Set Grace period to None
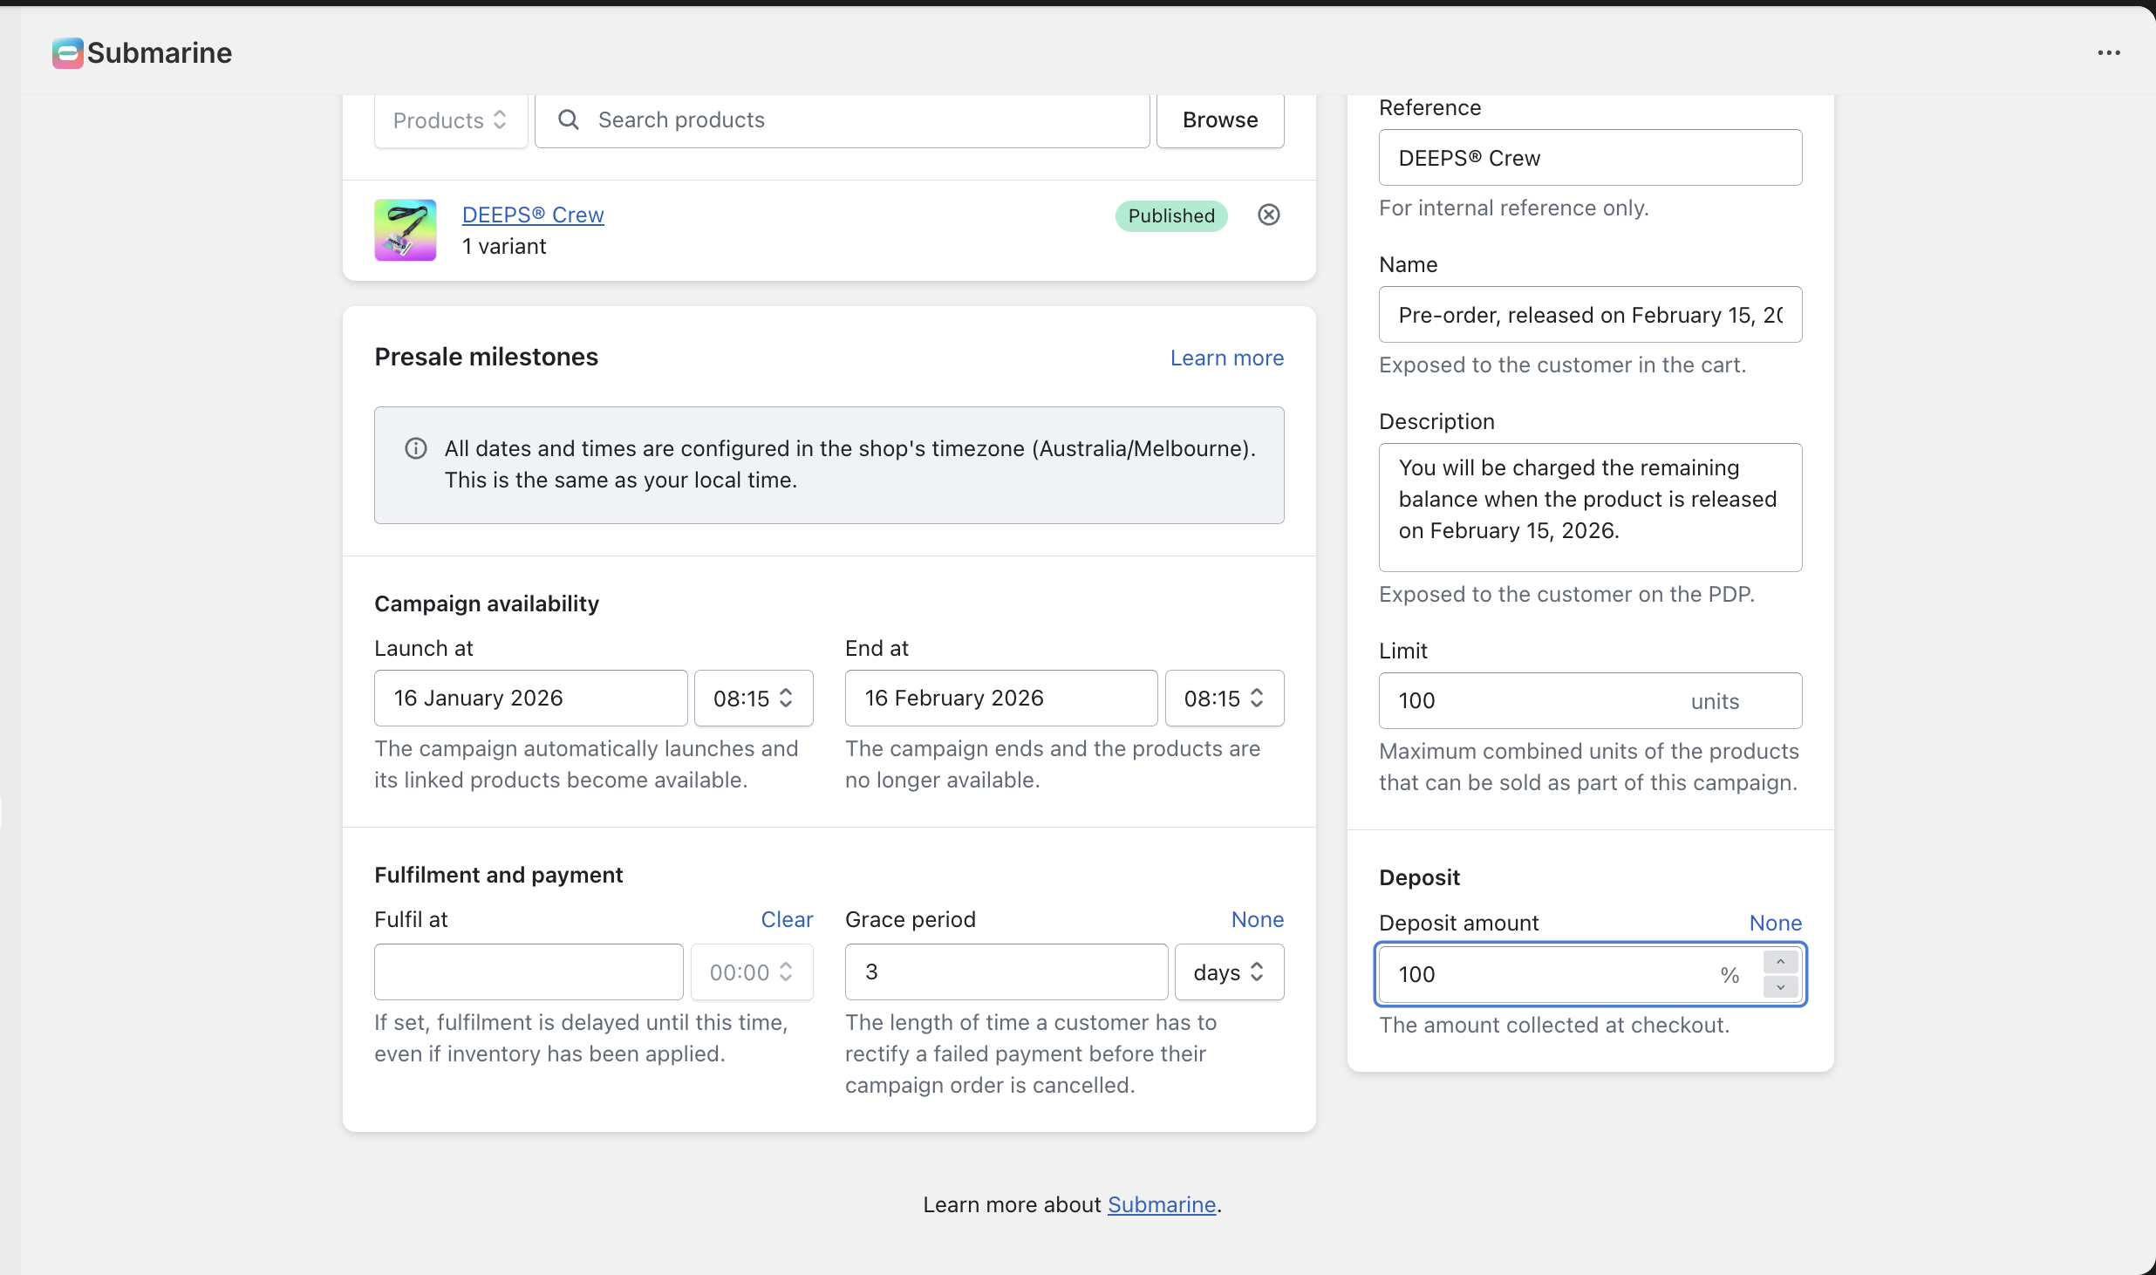This screenshot has width=2156, height=1275. [1257, 920]
